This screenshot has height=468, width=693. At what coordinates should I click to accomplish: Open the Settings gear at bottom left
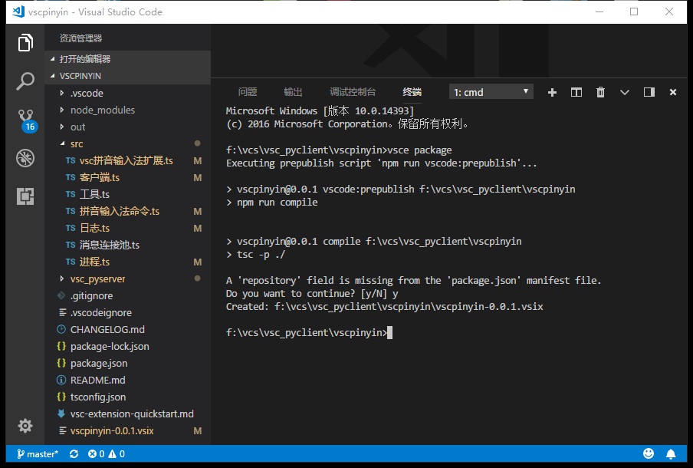click(25, 426)
